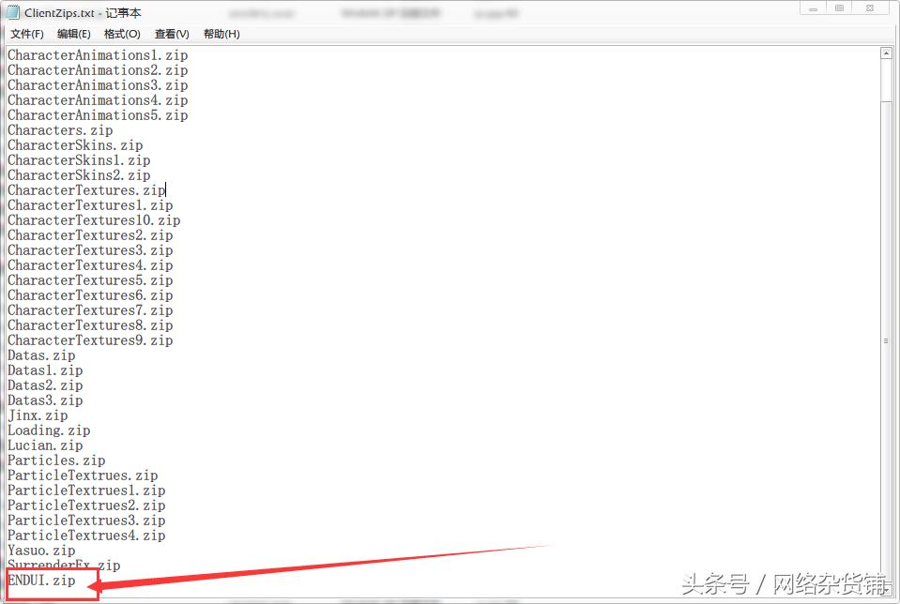The width and height of the screenshot is (900, 604).
Task: Click the line CharacterAnimations5.zip
Action: (x=98, y=115)
